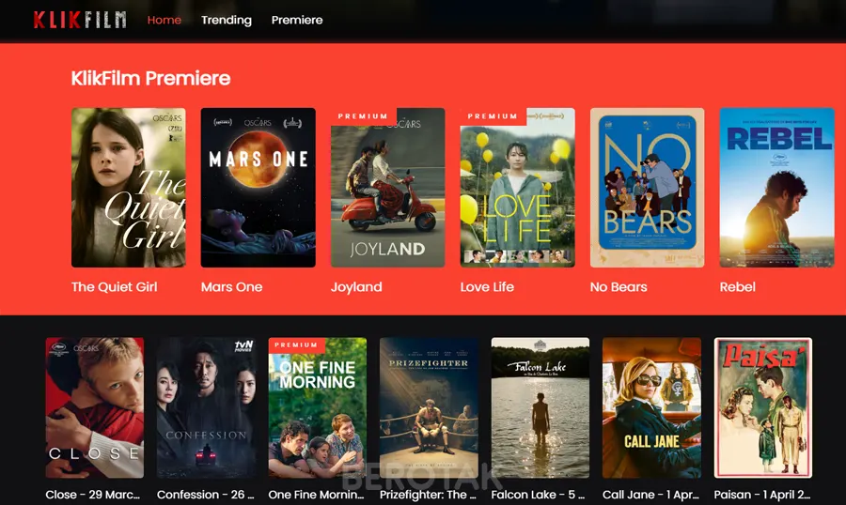846x505 pixels.
Task: Click the KlikFilm logo
Action: pyautogui.click(x=80, y=20)
